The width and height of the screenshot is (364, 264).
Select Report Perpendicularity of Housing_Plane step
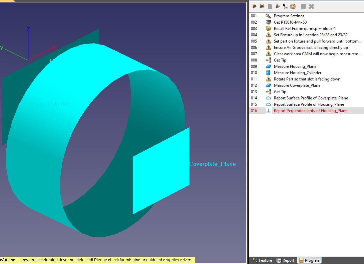(311, 111)
